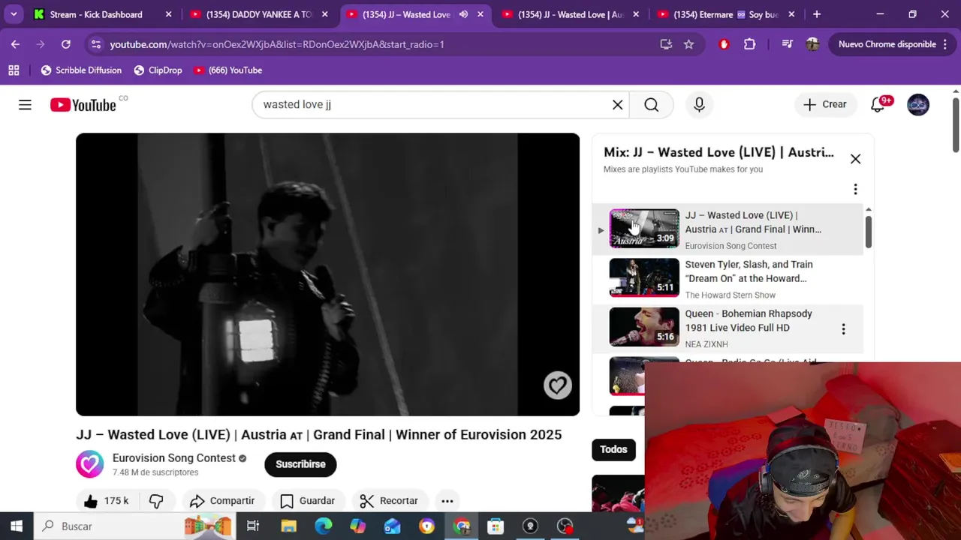Image resolution: width=961 pixels, height=540 pixels.
Task: Open the Scribble Diffusion bookmark
Action: (81, 70)
